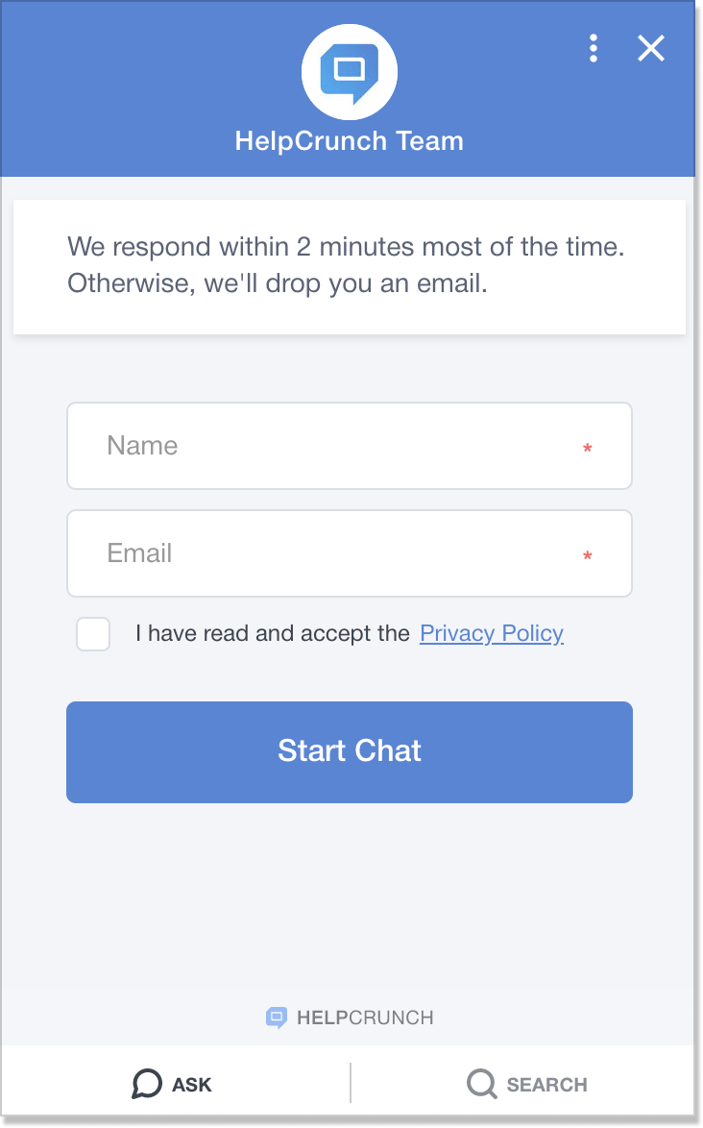Click the HelpCrunch chat bubble logo avatar
Viewport: 703px width, 1128px height.
pos(350,72)
